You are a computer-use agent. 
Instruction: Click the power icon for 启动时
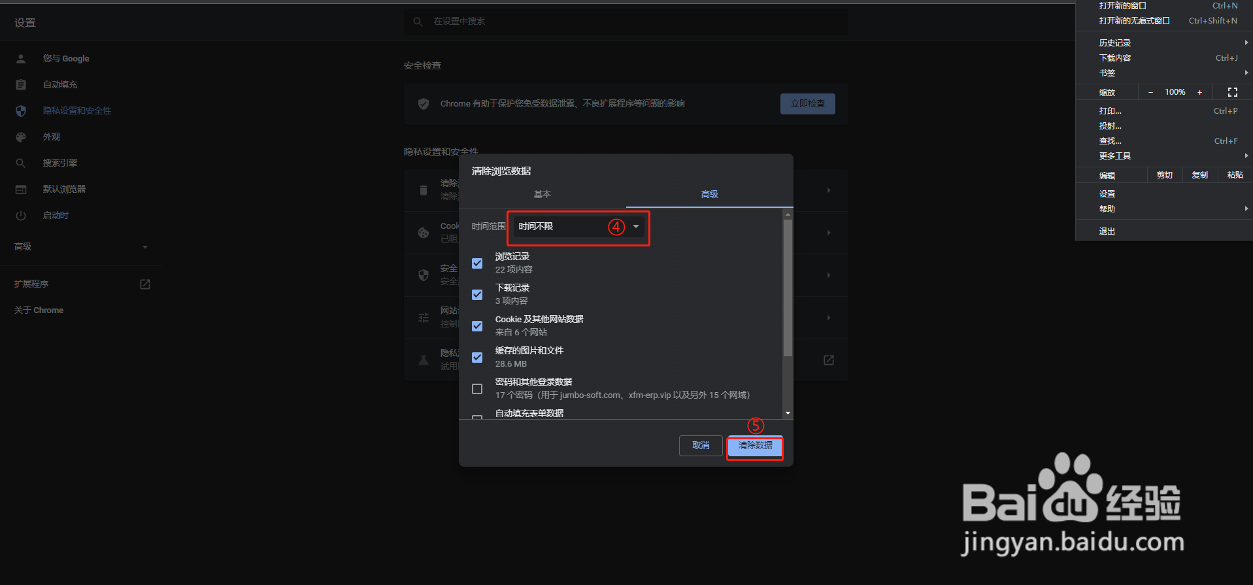(x=21, y=216)
